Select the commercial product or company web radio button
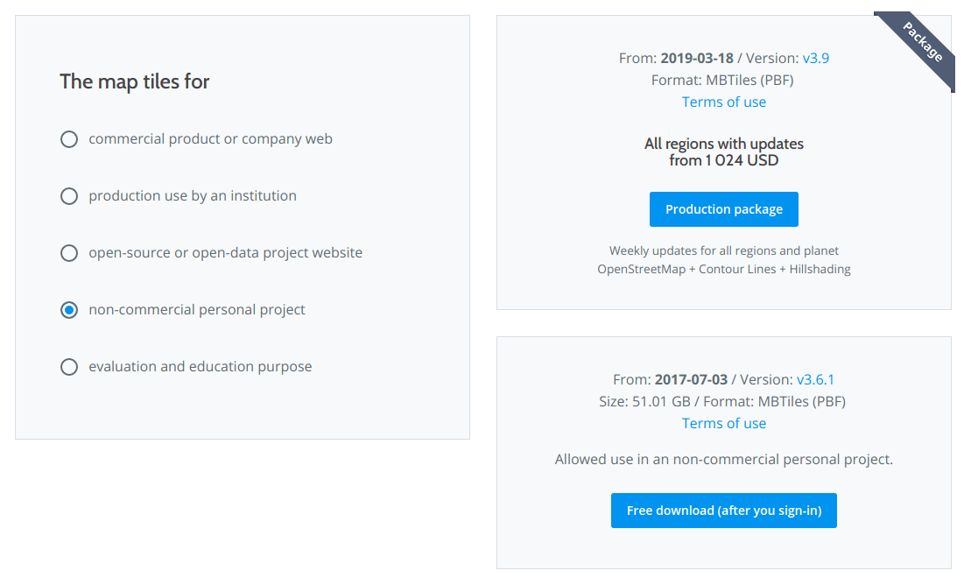The height and width of the screenshot is (578, 964). click(x=69, y=139)
